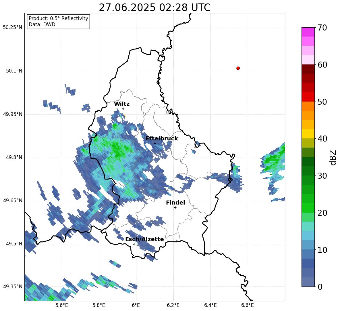Image resolution: width=340 pixels, height=311 pixels.
Task: Click the Findel location cross marker
Action: coord(175,208)
